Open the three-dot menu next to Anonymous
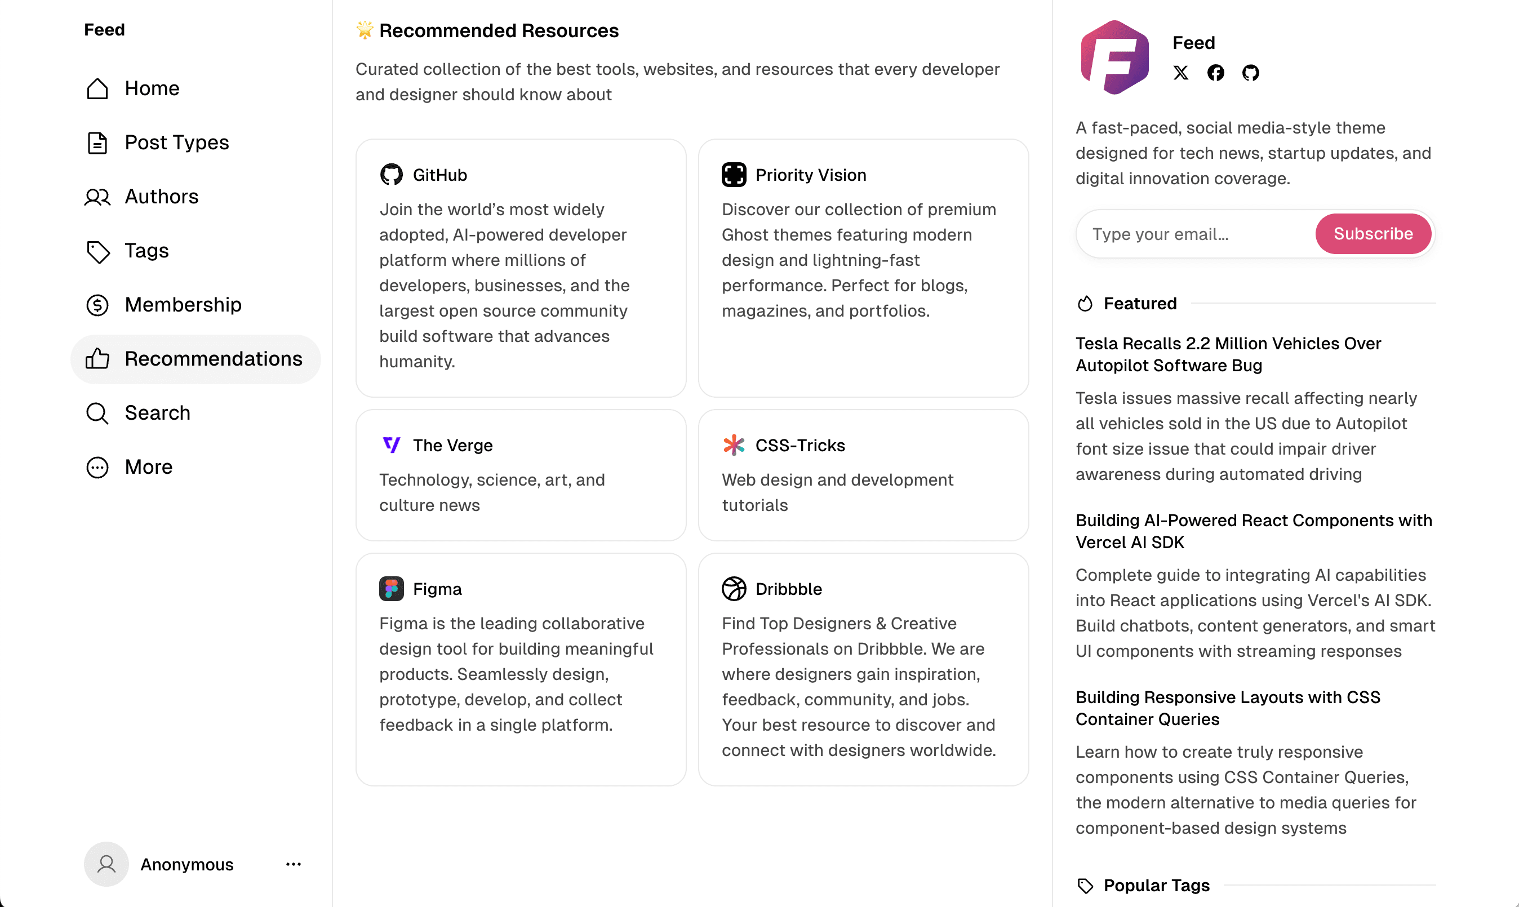Image resolution: width=1519 pixels, height=907 pixels. point(293,864)
